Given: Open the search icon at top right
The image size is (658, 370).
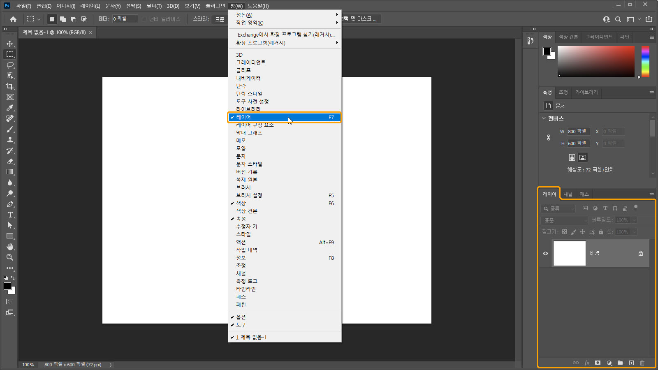Looking at the screenshot, I should (x=618, y=19).
